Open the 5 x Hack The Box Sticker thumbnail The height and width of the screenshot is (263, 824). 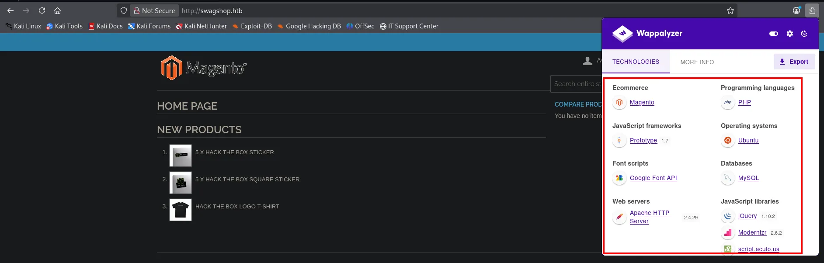point(181,156)
